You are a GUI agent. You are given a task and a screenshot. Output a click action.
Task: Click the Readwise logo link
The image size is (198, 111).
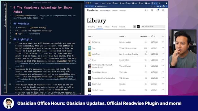[x=92, y=10]
